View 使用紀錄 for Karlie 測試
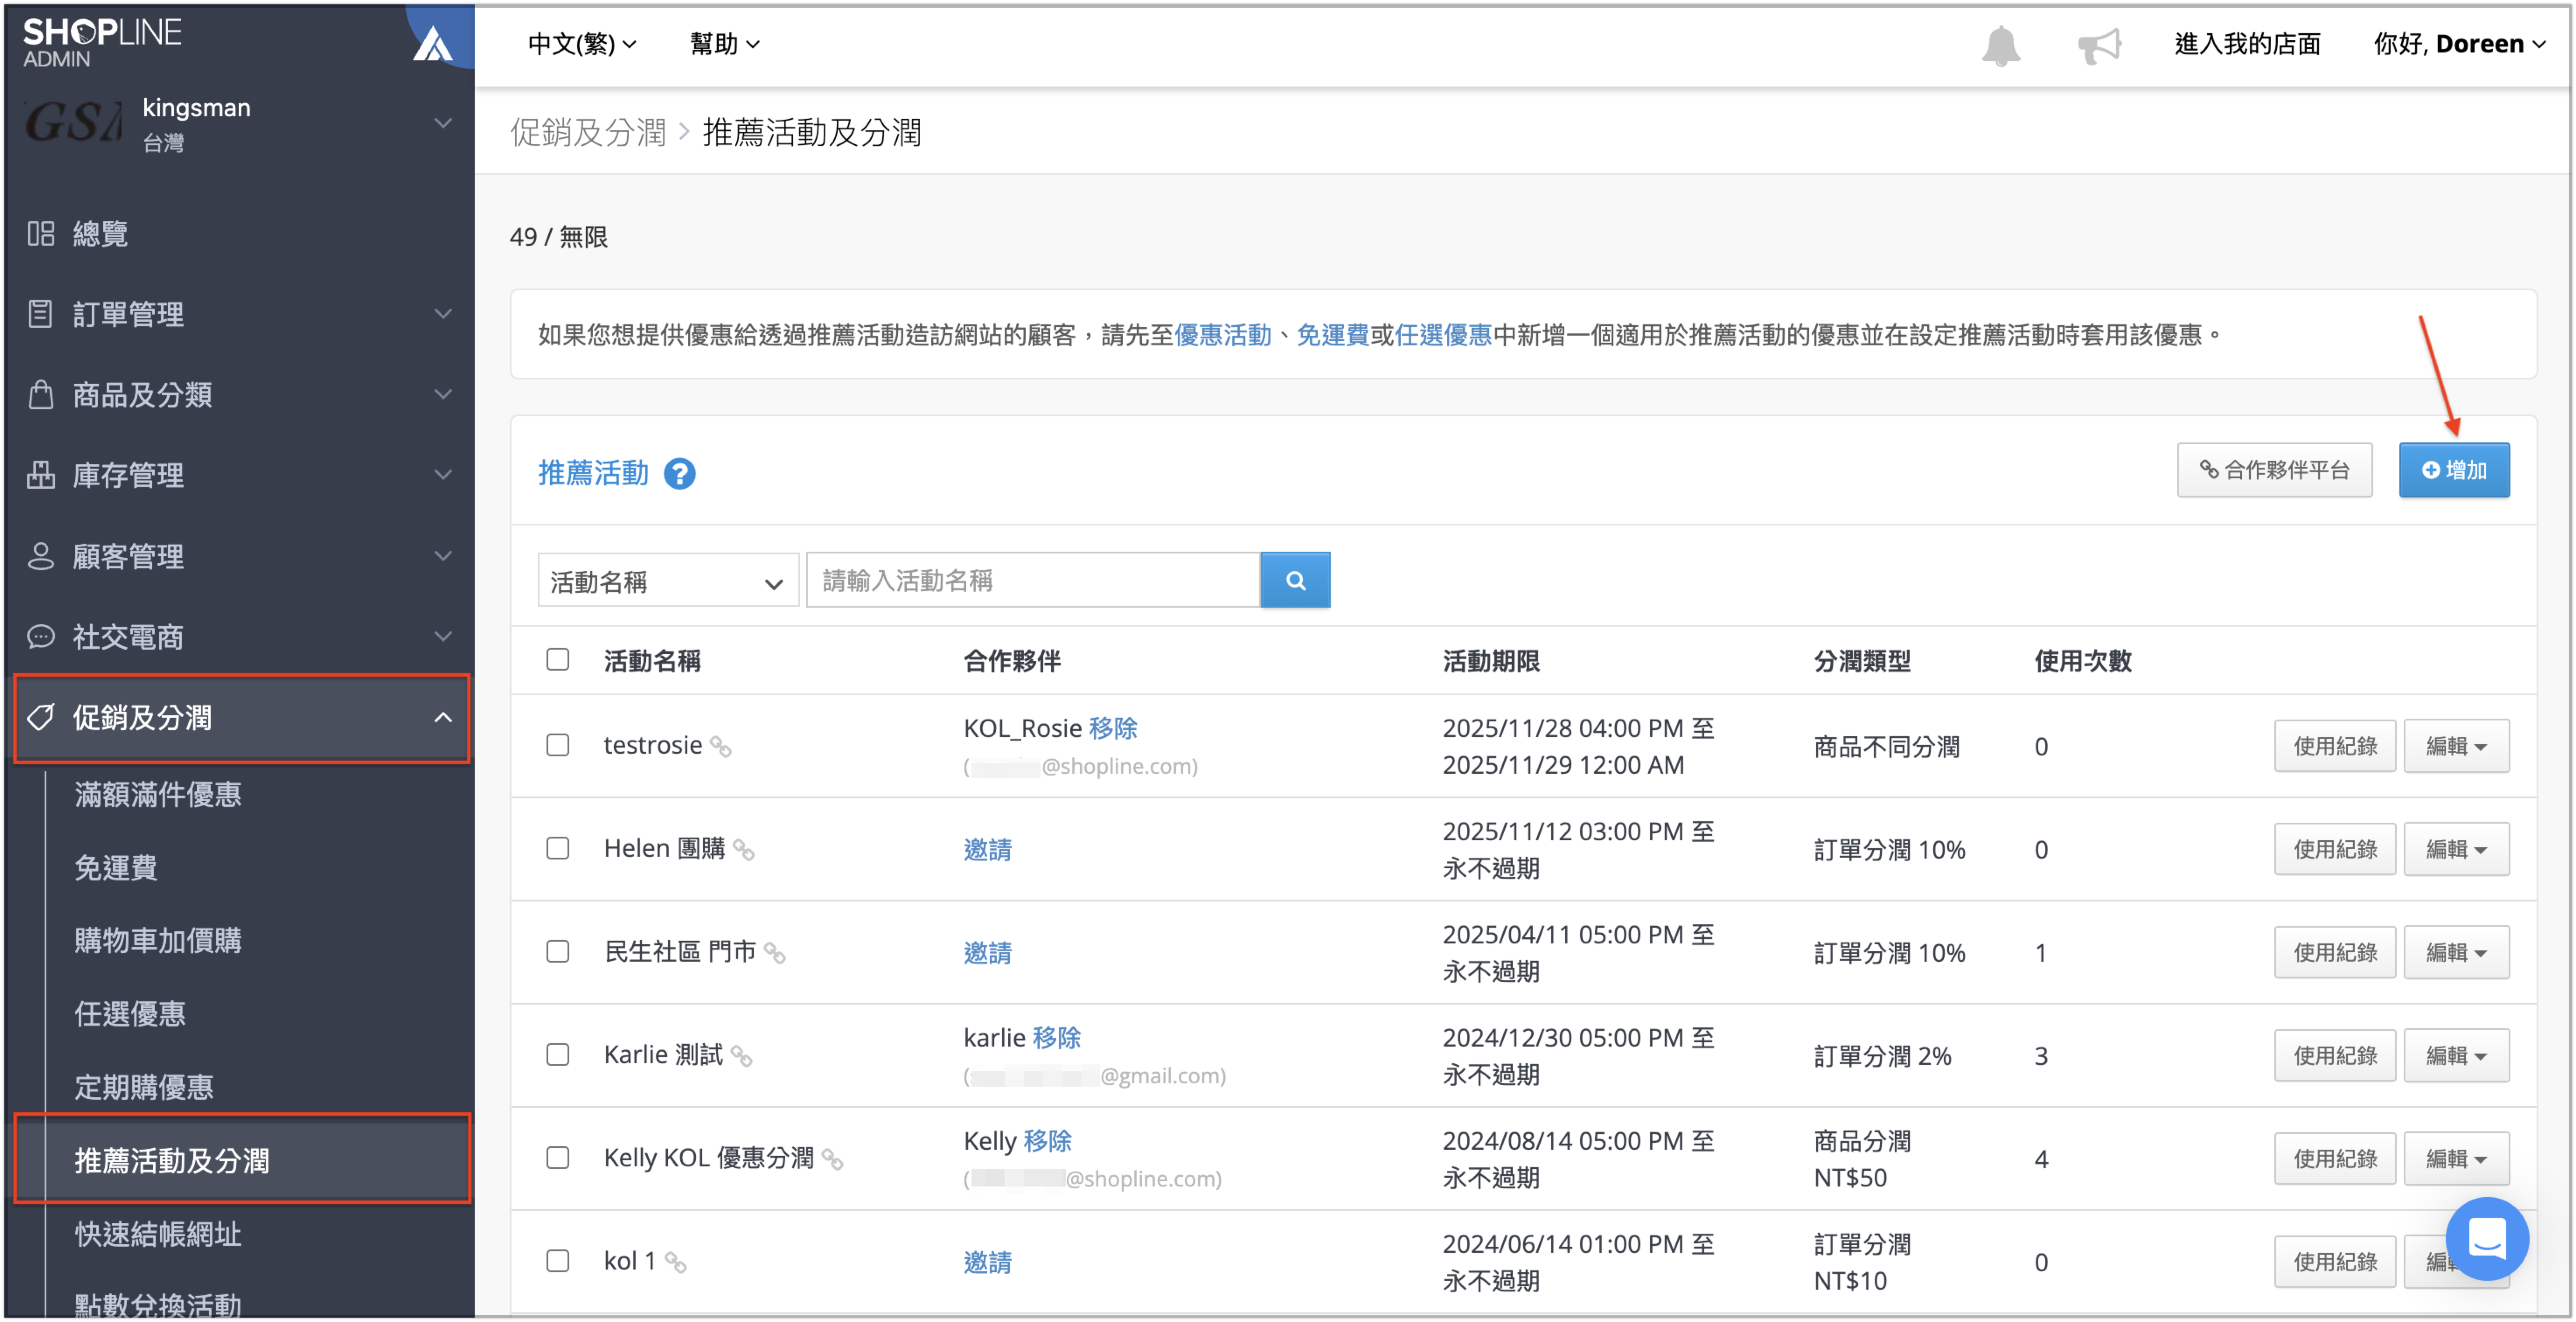2576x1322 pixels. pos(2335,1055)
